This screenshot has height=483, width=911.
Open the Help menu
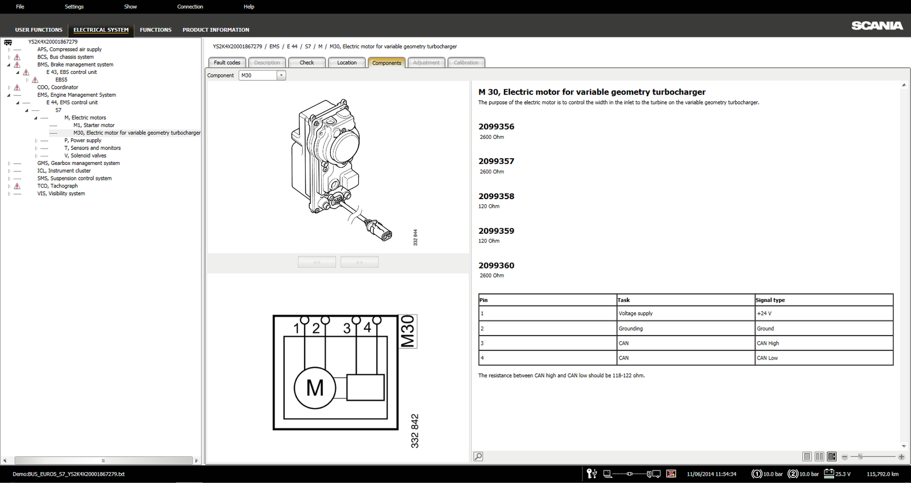[x=249, y=7]
